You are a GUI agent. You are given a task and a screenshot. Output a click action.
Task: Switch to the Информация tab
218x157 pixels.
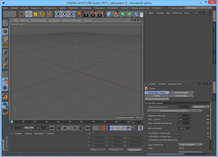click(x=181, y=92)
